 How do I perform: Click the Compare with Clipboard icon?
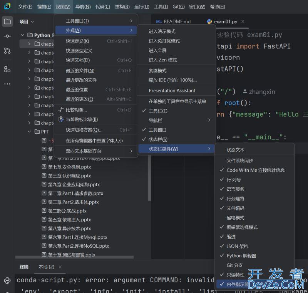[61, 119]
